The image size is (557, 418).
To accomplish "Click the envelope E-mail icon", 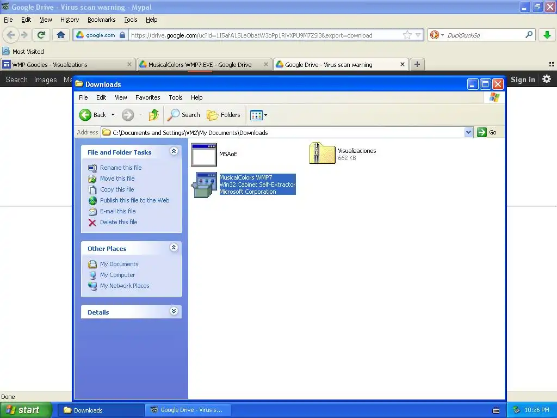I will coord(92,212).
